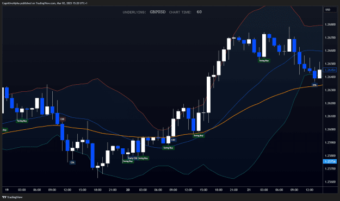Click the TradingView logo at bottom left
The image size is (340, 201).
12,197
